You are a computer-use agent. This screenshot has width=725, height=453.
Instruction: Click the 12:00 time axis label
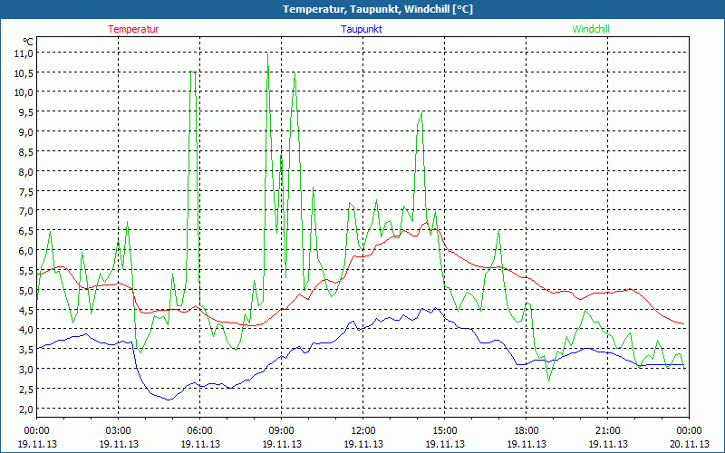(363, 431)
